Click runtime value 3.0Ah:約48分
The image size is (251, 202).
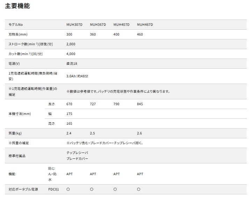77,76
